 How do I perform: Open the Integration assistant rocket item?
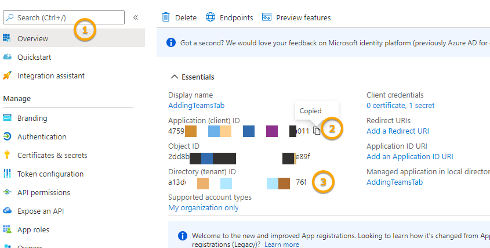pyautogui.click(x=50, y=76)
